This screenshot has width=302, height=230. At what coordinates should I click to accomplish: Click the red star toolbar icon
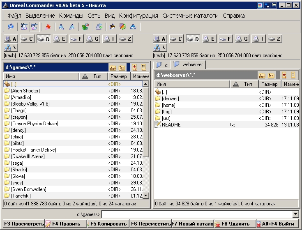(48, 27)
